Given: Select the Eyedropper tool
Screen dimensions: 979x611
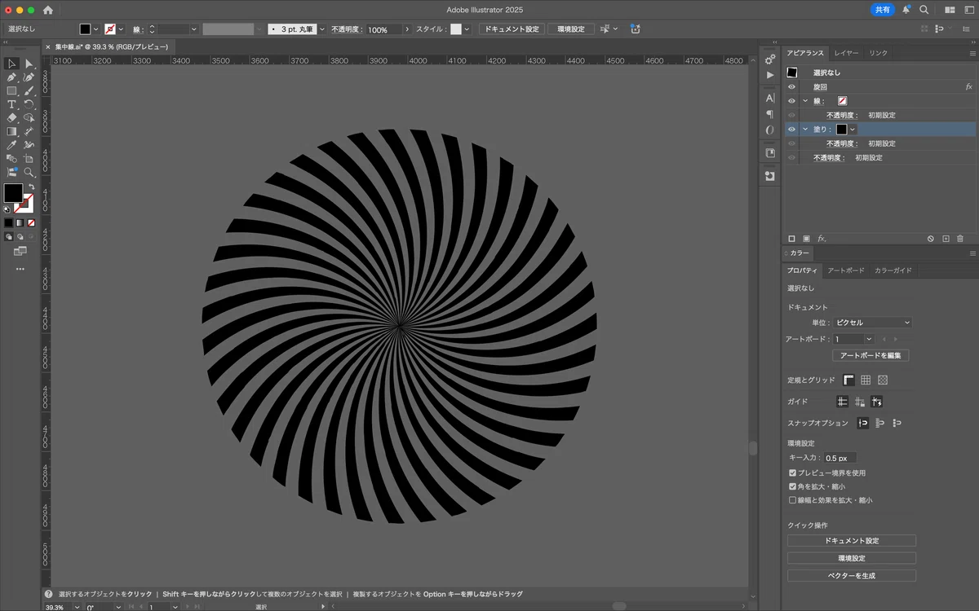Looking at the screenshot, I should pyautogui.click(x=11, y=145).
